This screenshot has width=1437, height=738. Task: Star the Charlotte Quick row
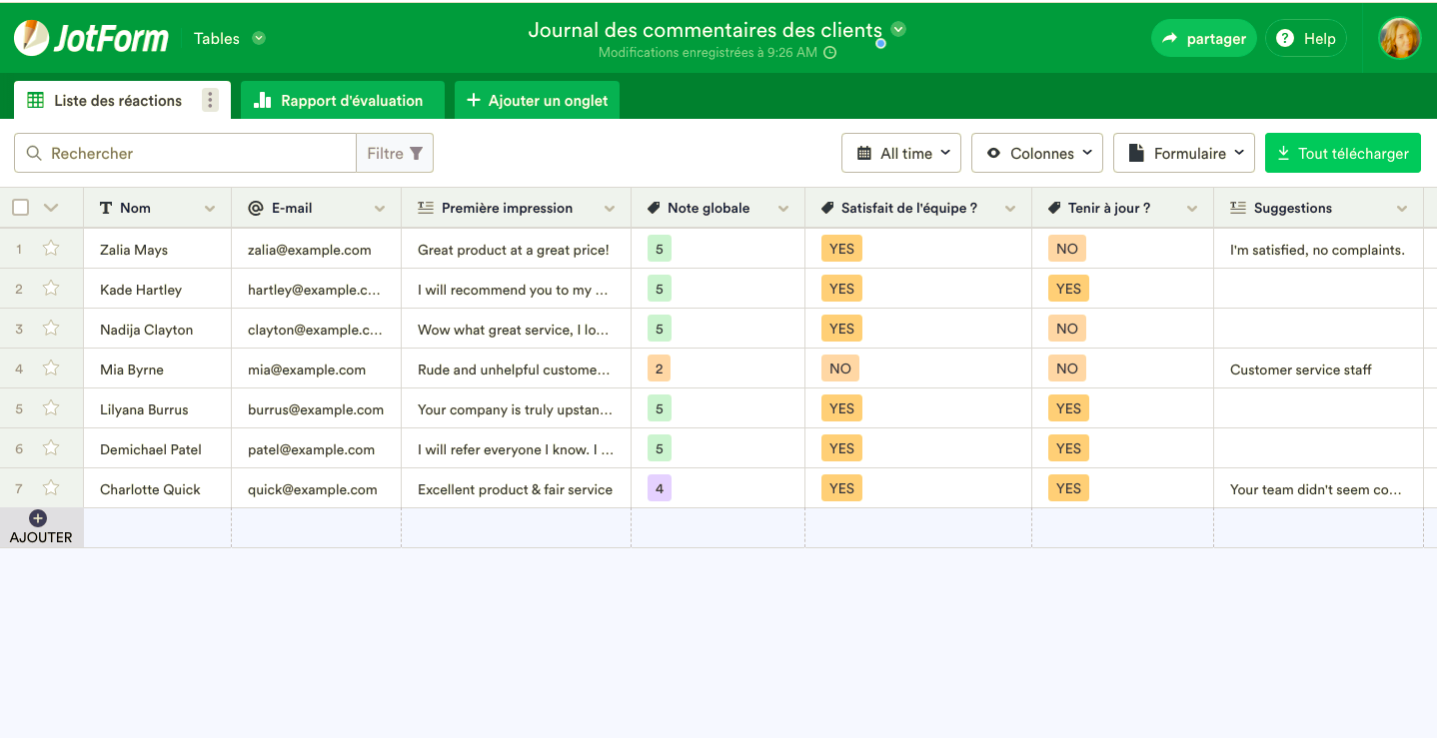point(51,488)
